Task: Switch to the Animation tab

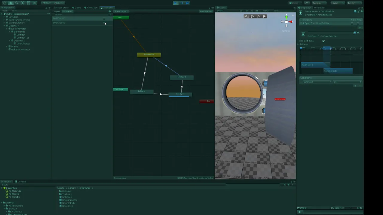Action: click(x=91, y=7)
